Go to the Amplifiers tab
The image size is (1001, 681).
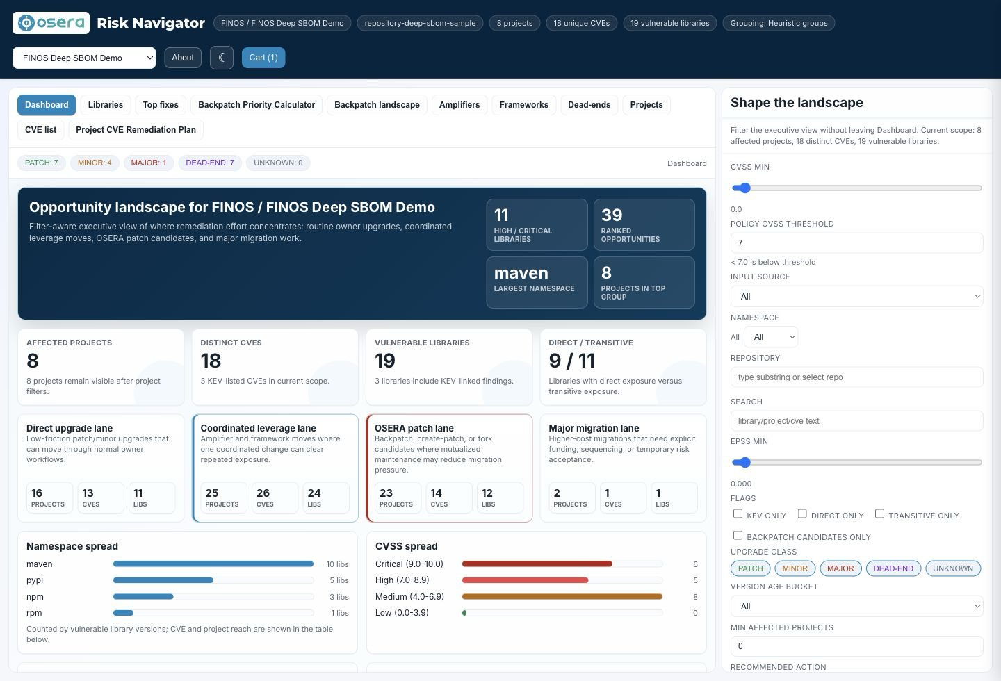pos(459,105)
